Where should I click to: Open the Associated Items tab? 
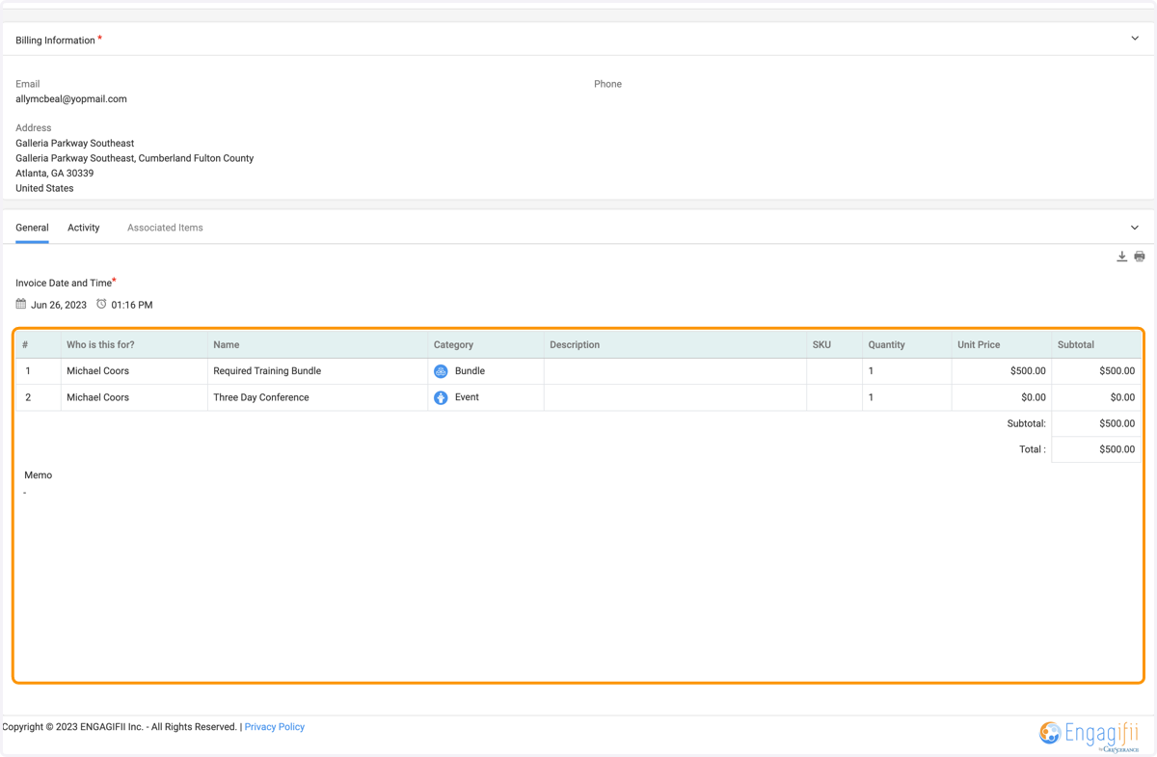point(165,228)
